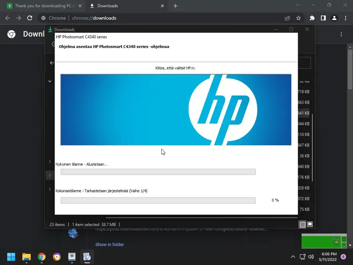Screen dimensions: 353x265
Task: Click the Explorer file list scrollbar
Action: (312, 147)
